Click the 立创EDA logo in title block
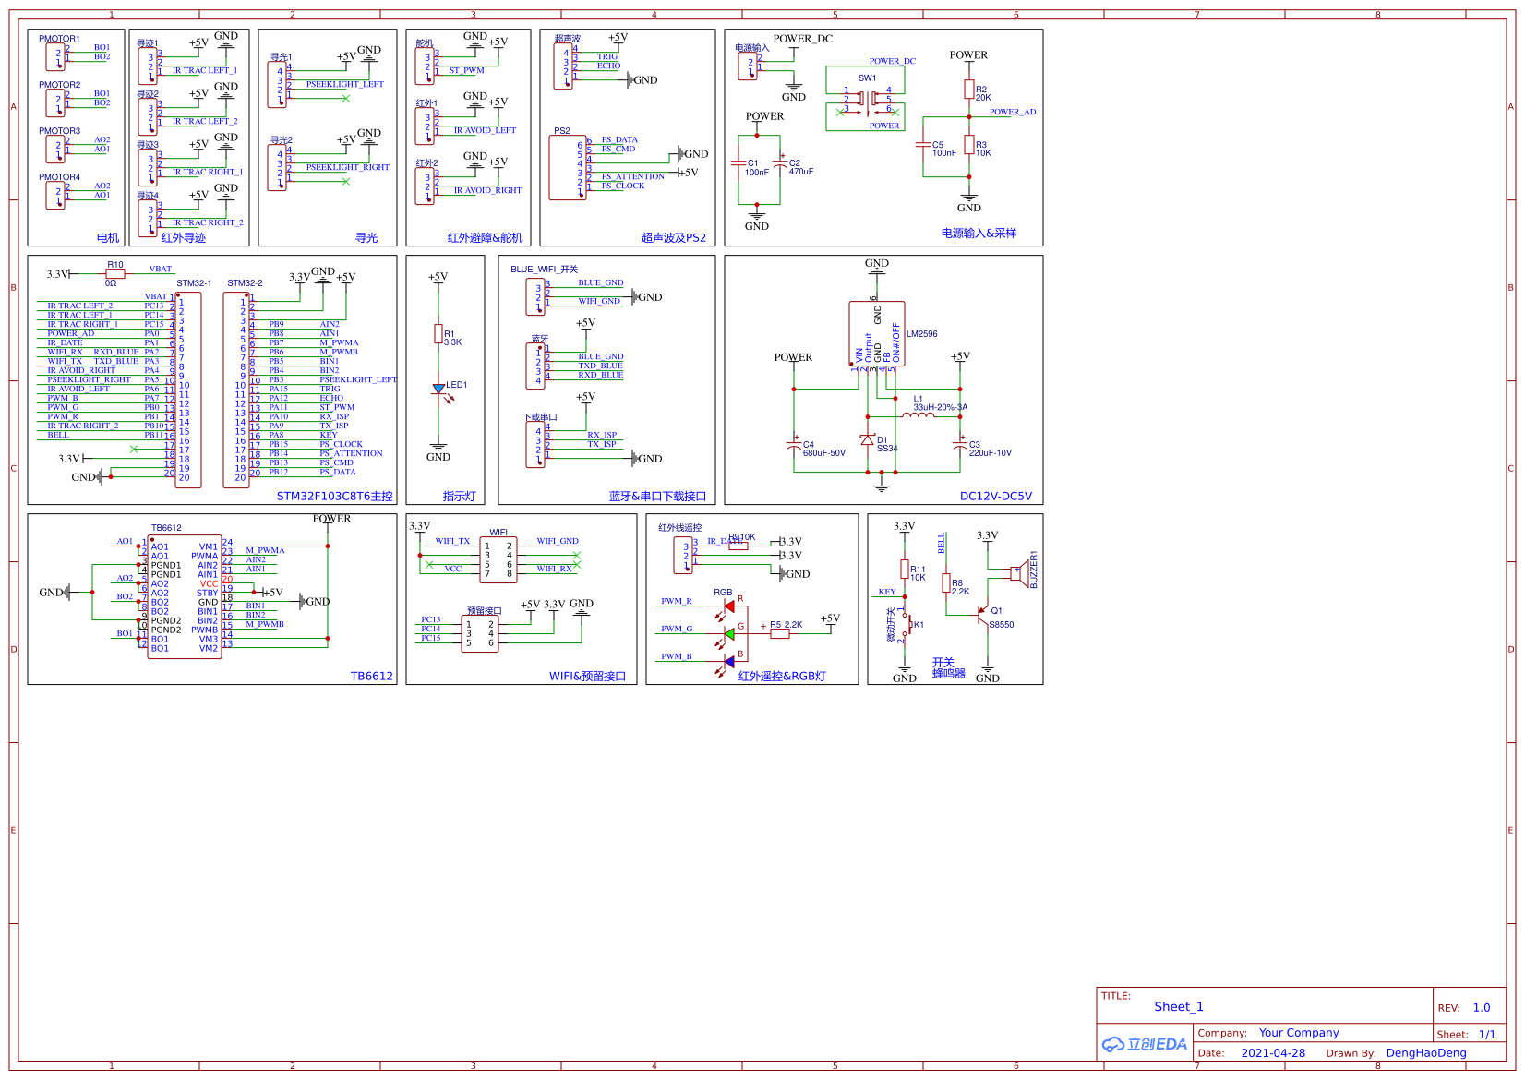Screen dimensions: 1525x1080 (1145, 1044)
